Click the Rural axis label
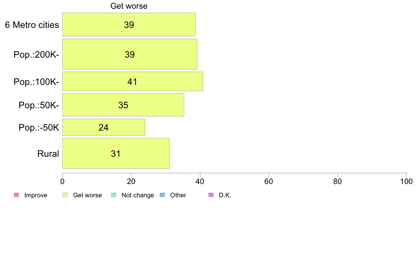This screenshot has height=257, width=416. [x=48, y=154]
